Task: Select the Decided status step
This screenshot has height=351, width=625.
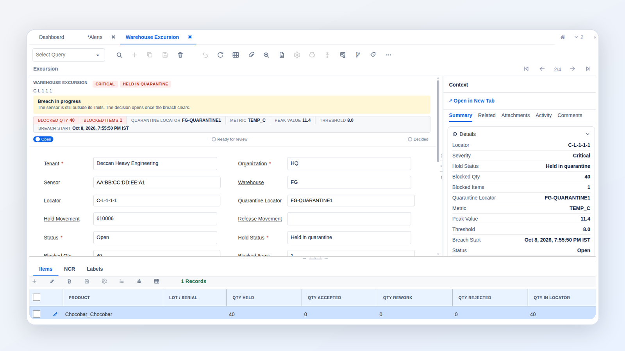Action: click(x=418, y=139)
